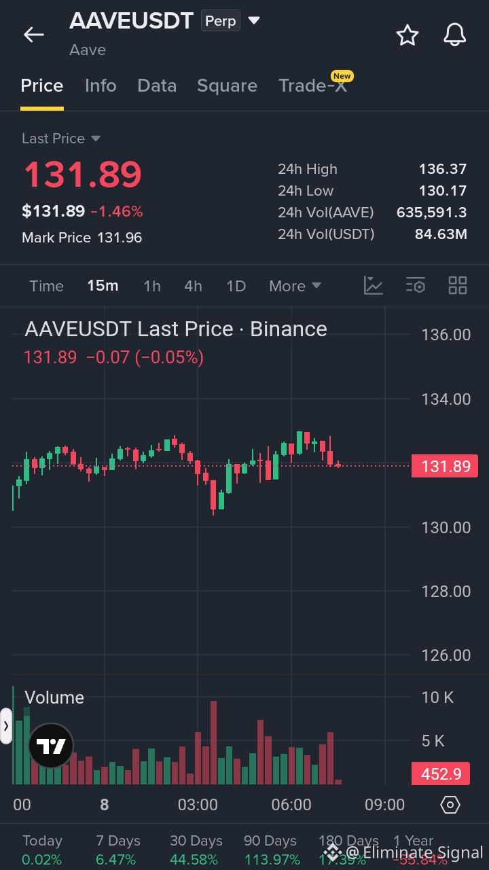Switch to the Info tab
The image size is (489, 870).
[101, 86]
